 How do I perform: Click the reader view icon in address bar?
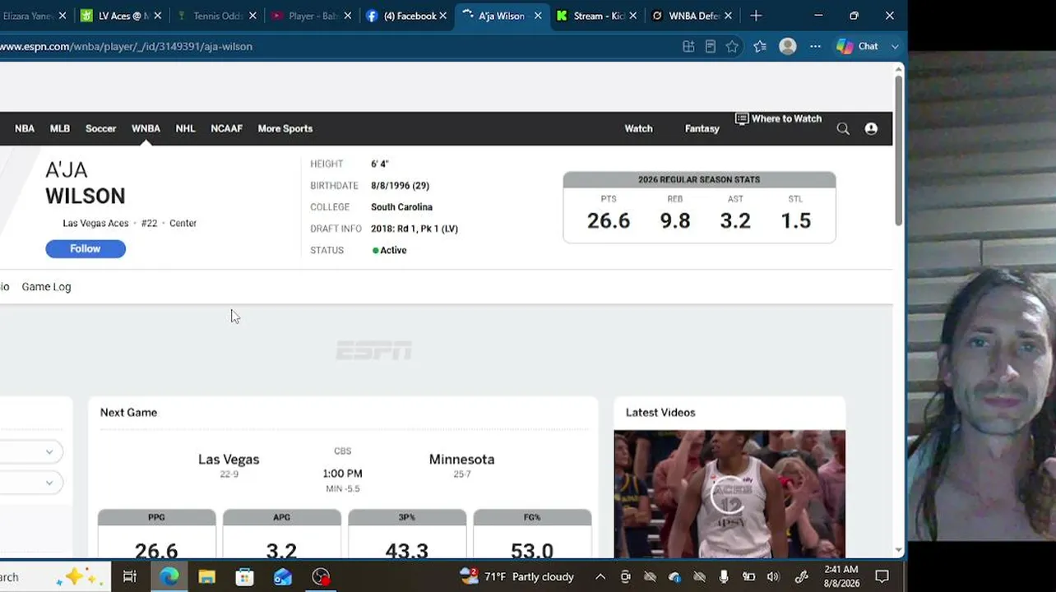pos(711,47)
